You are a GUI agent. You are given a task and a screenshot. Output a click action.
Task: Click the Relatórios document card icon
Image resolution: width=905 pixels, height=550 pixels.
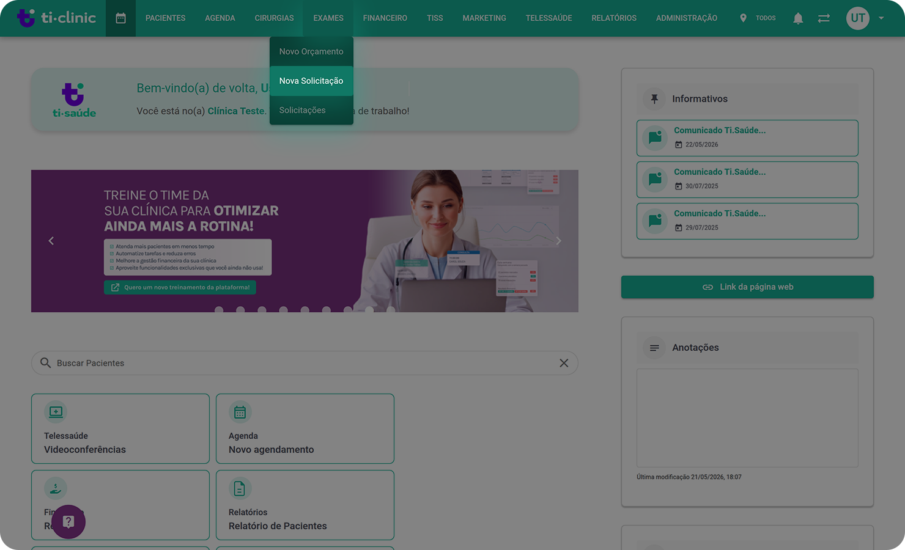(240, 488)
